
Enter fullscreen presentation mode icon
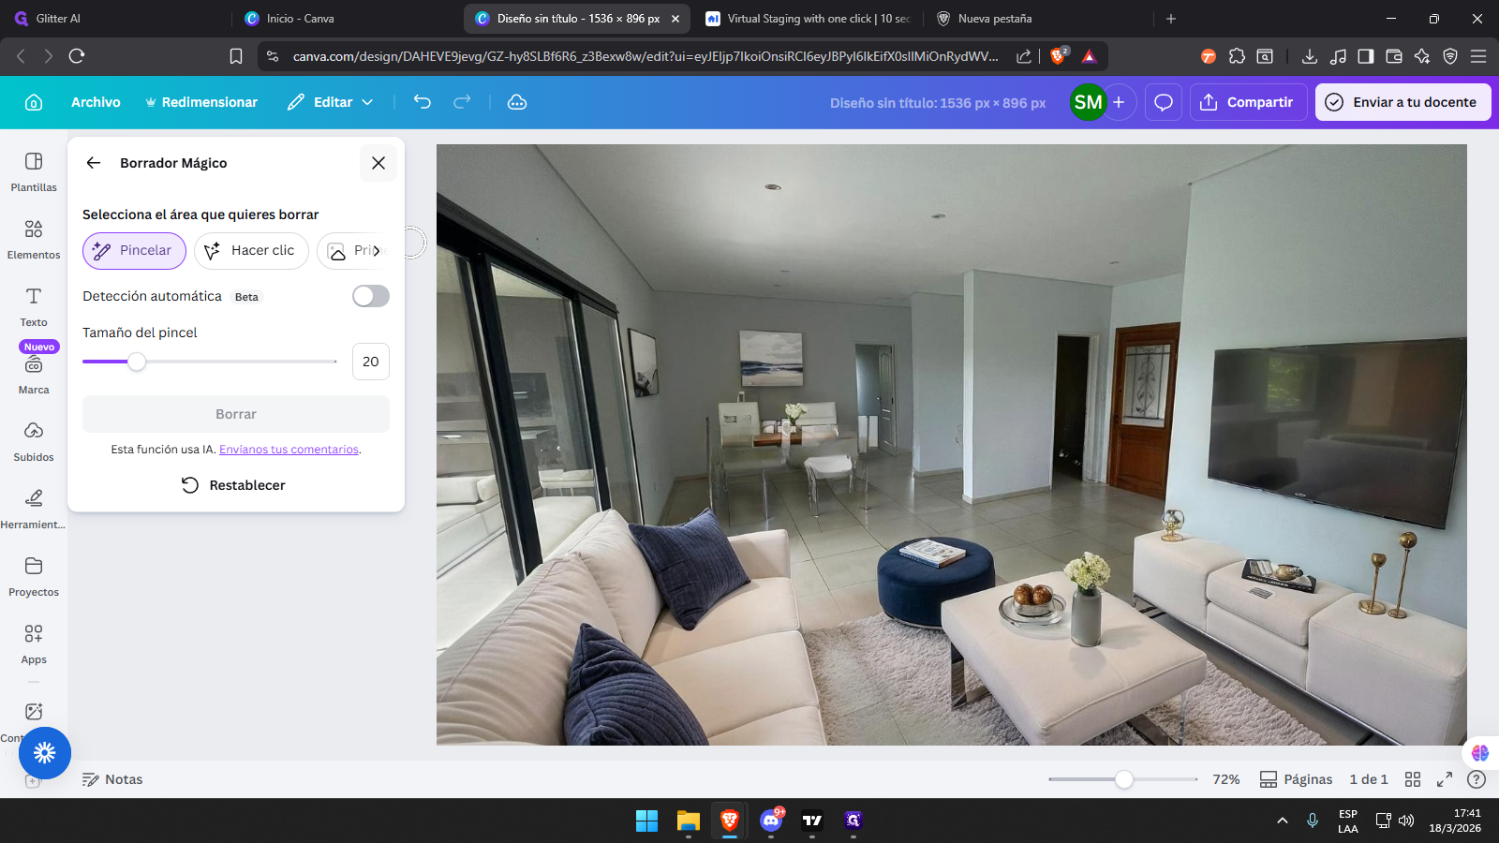pos(1445,779)
